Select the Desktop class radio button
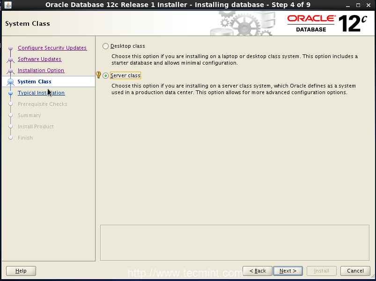The height and width of the screenshot is (281, 376). 105,46
